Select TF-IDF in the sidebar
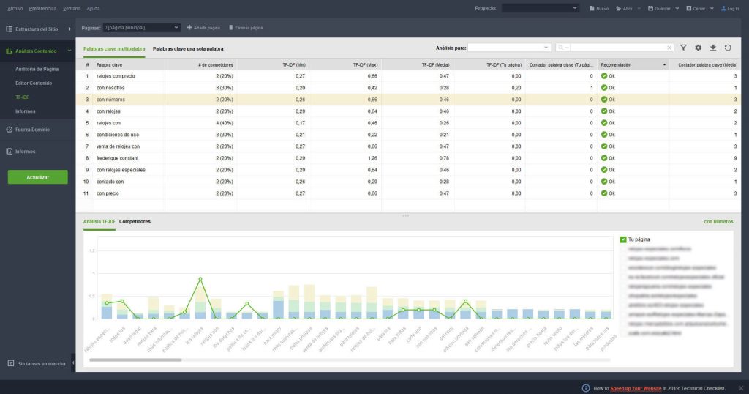 click(x=22, y=97)
